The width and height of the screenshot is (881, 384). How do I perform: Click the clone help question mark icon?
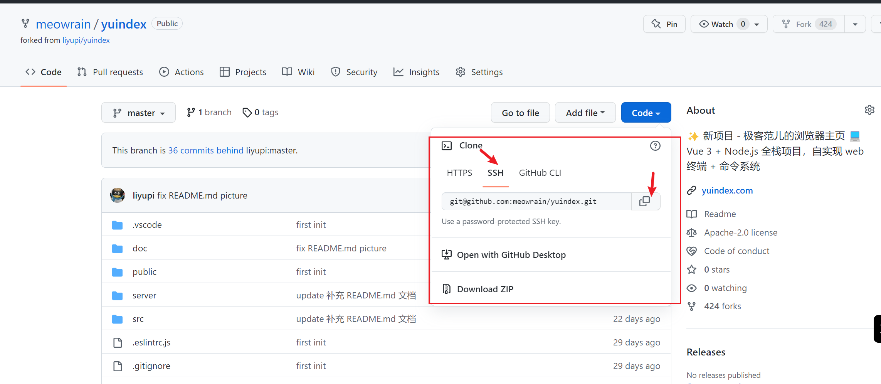655,146
